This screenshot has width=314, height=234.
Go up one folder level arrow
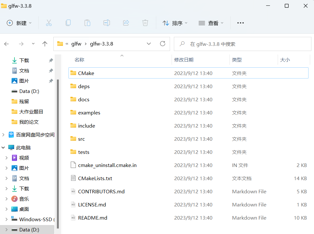[45, 44]
